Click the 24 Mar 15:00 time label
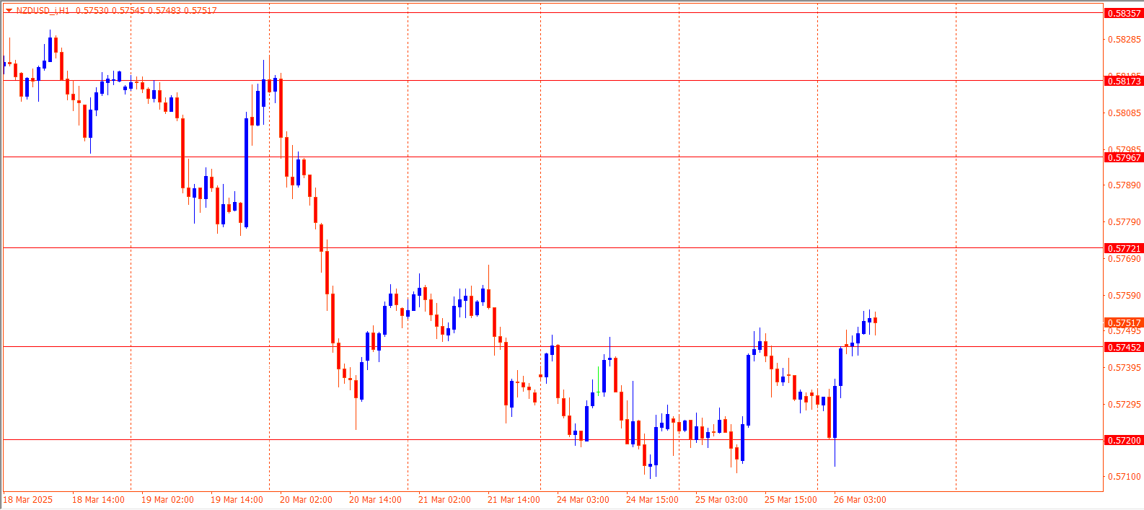The width and height of the screenshot is (1144, 510). tap(652, 499)
